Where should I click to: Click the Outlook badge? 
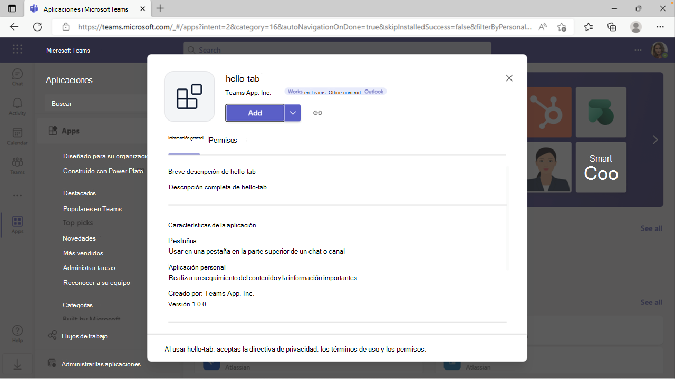[374, 92]
